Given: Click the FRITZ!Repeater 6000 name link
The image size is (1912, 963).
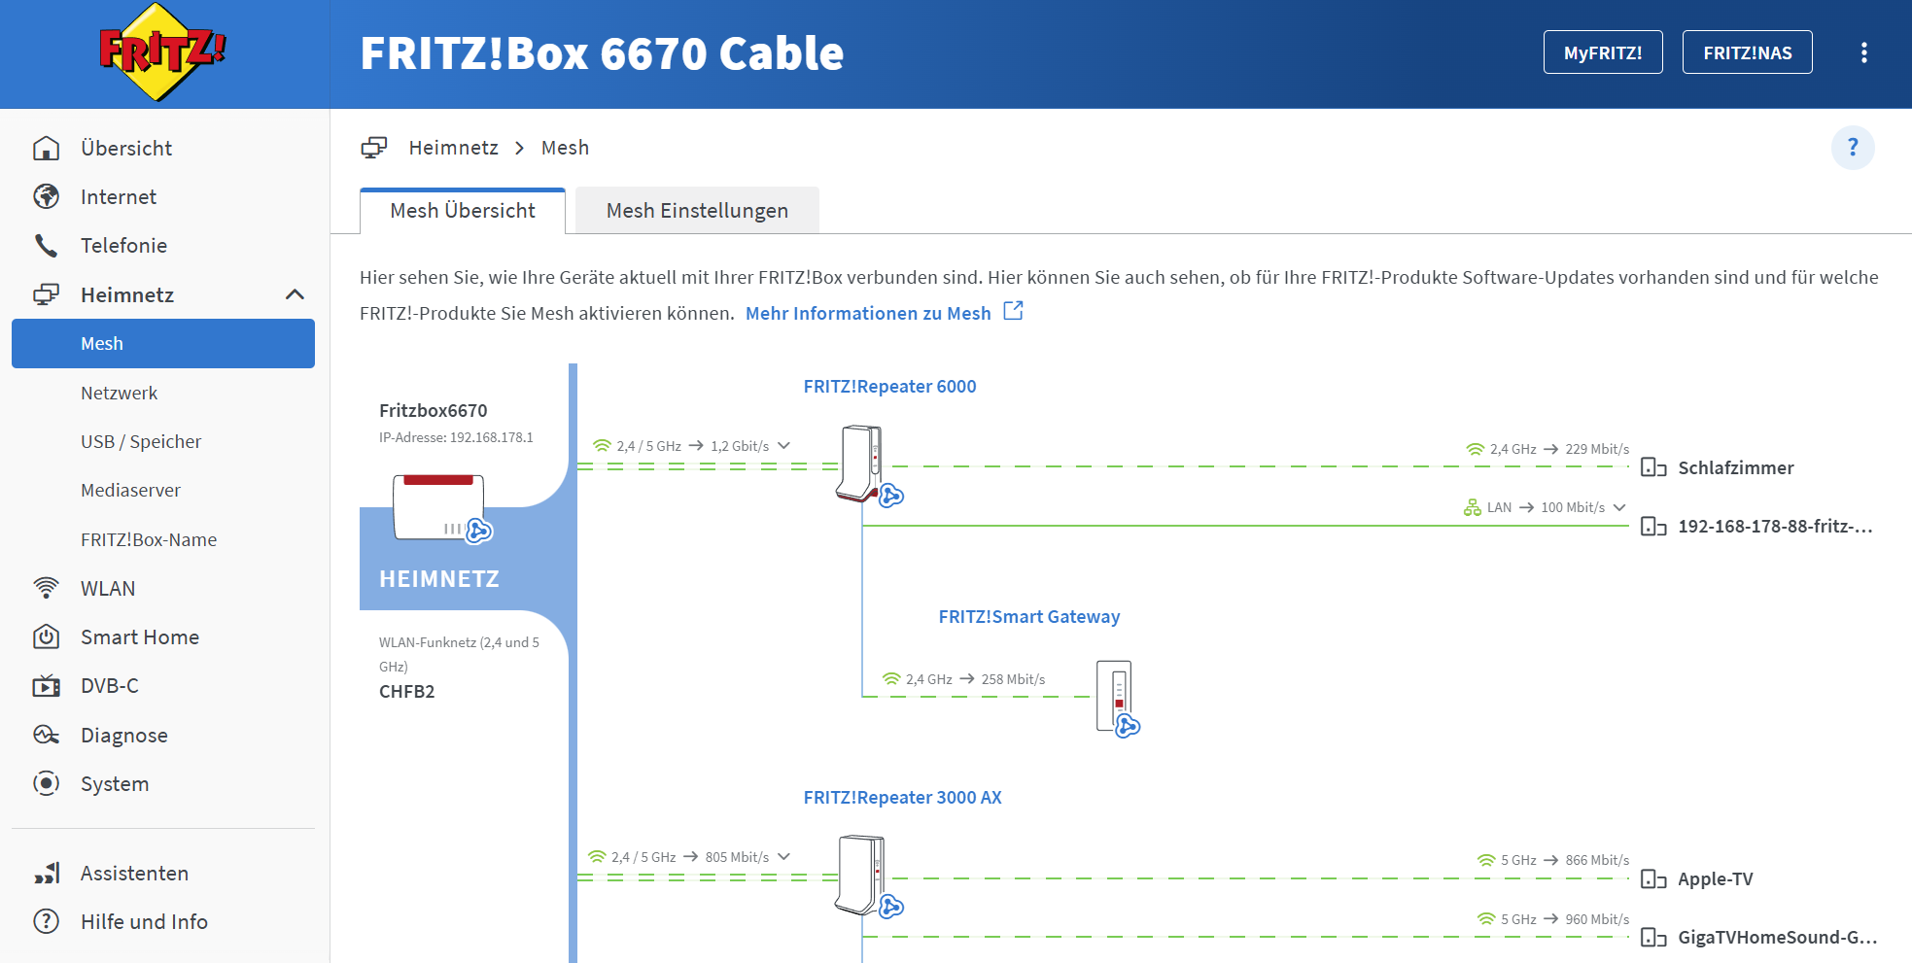Looking at the screenshot, I should pos(889,387).
